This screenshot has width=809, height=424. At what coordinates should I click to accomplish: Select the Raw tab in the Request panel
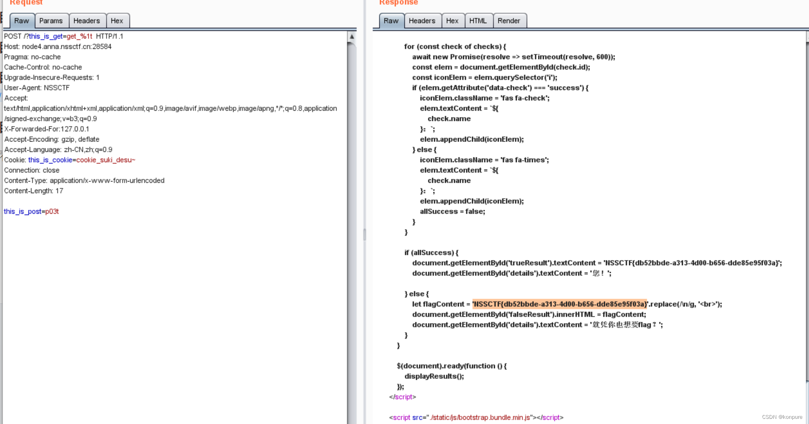[x=21, y=20]
